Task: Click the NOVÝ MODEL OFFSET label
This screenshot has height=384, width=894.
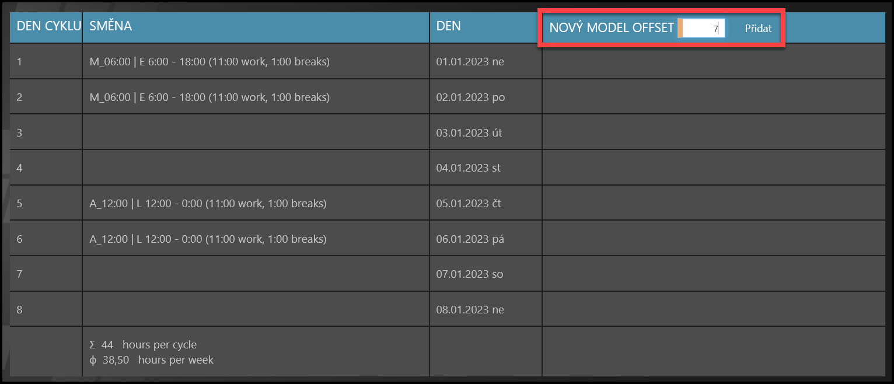Action: pos(612,27)
